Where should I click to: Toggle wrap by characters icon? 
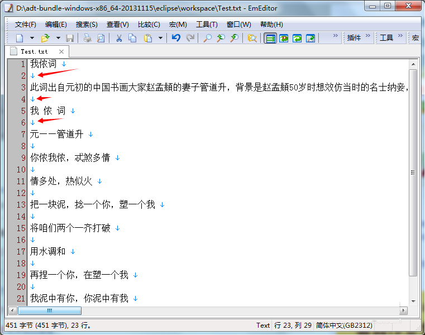click(284, 38)
